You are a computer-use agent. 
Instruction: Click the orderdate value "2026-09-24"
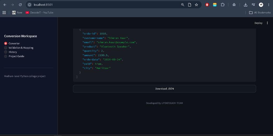pos(113,59)
